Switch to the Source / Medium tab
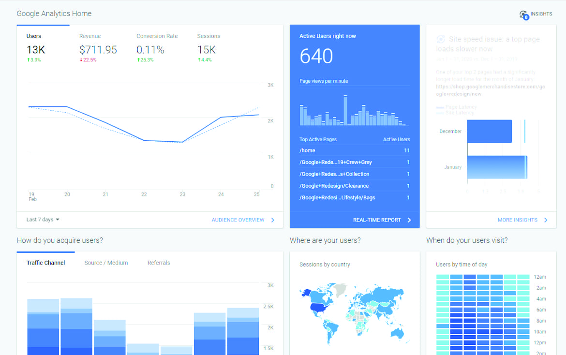This screenshot has width=566, height=355. pos(106,263)
